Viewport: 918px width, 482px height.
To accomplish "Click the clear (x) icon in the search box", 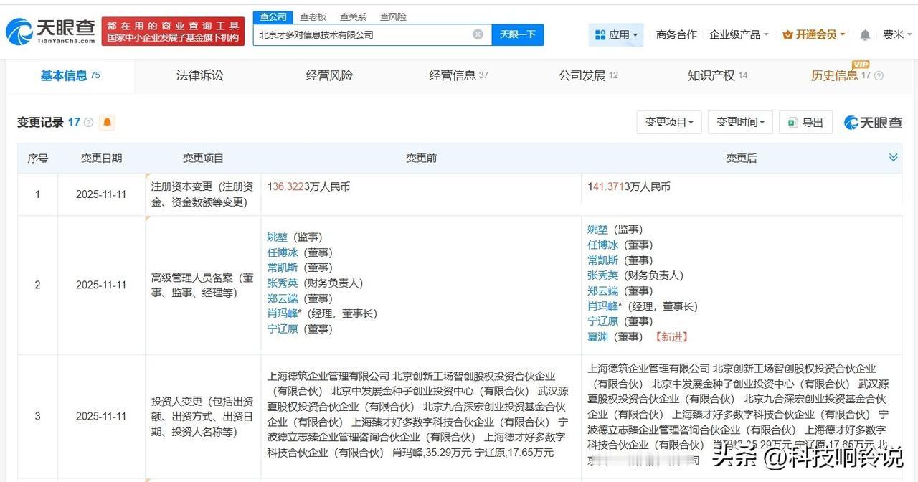I will coord(476,34).
